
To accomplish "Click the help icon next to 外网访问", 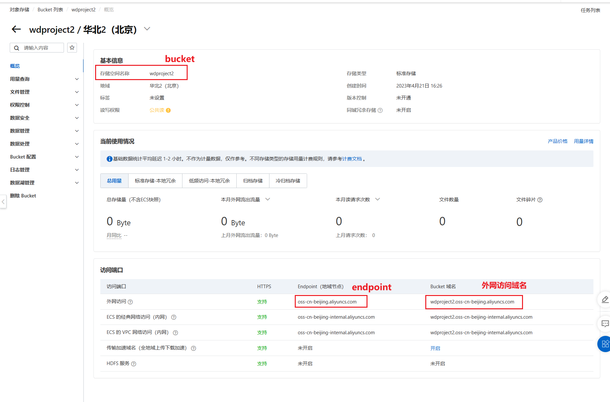I will point(130,302).
